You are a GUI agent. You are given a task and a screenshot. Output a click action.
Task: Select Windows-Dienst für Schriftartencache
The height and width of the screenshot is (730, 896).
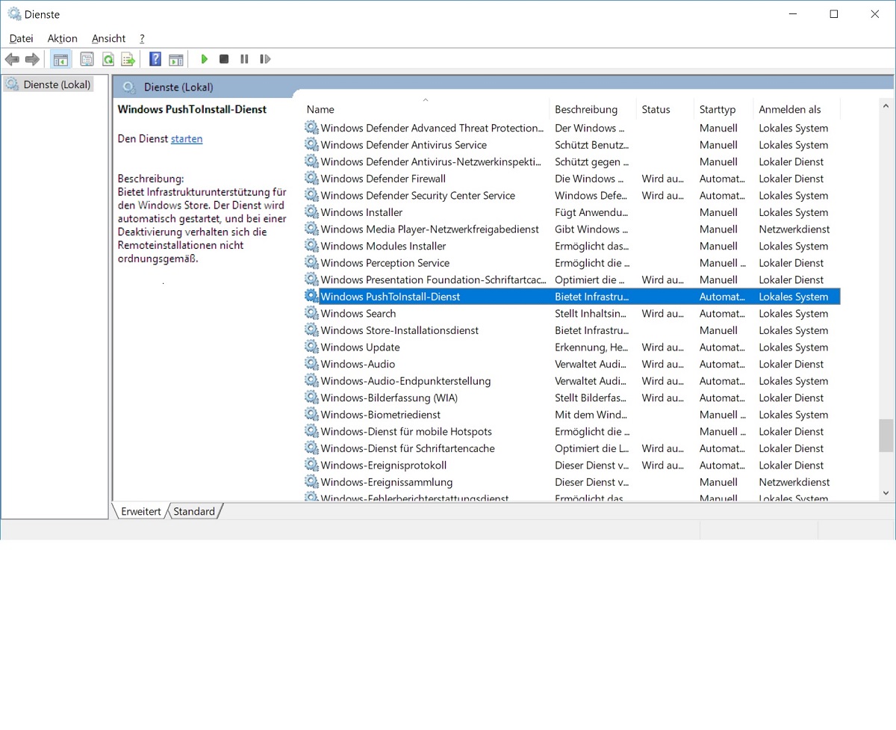pos(572,448)
